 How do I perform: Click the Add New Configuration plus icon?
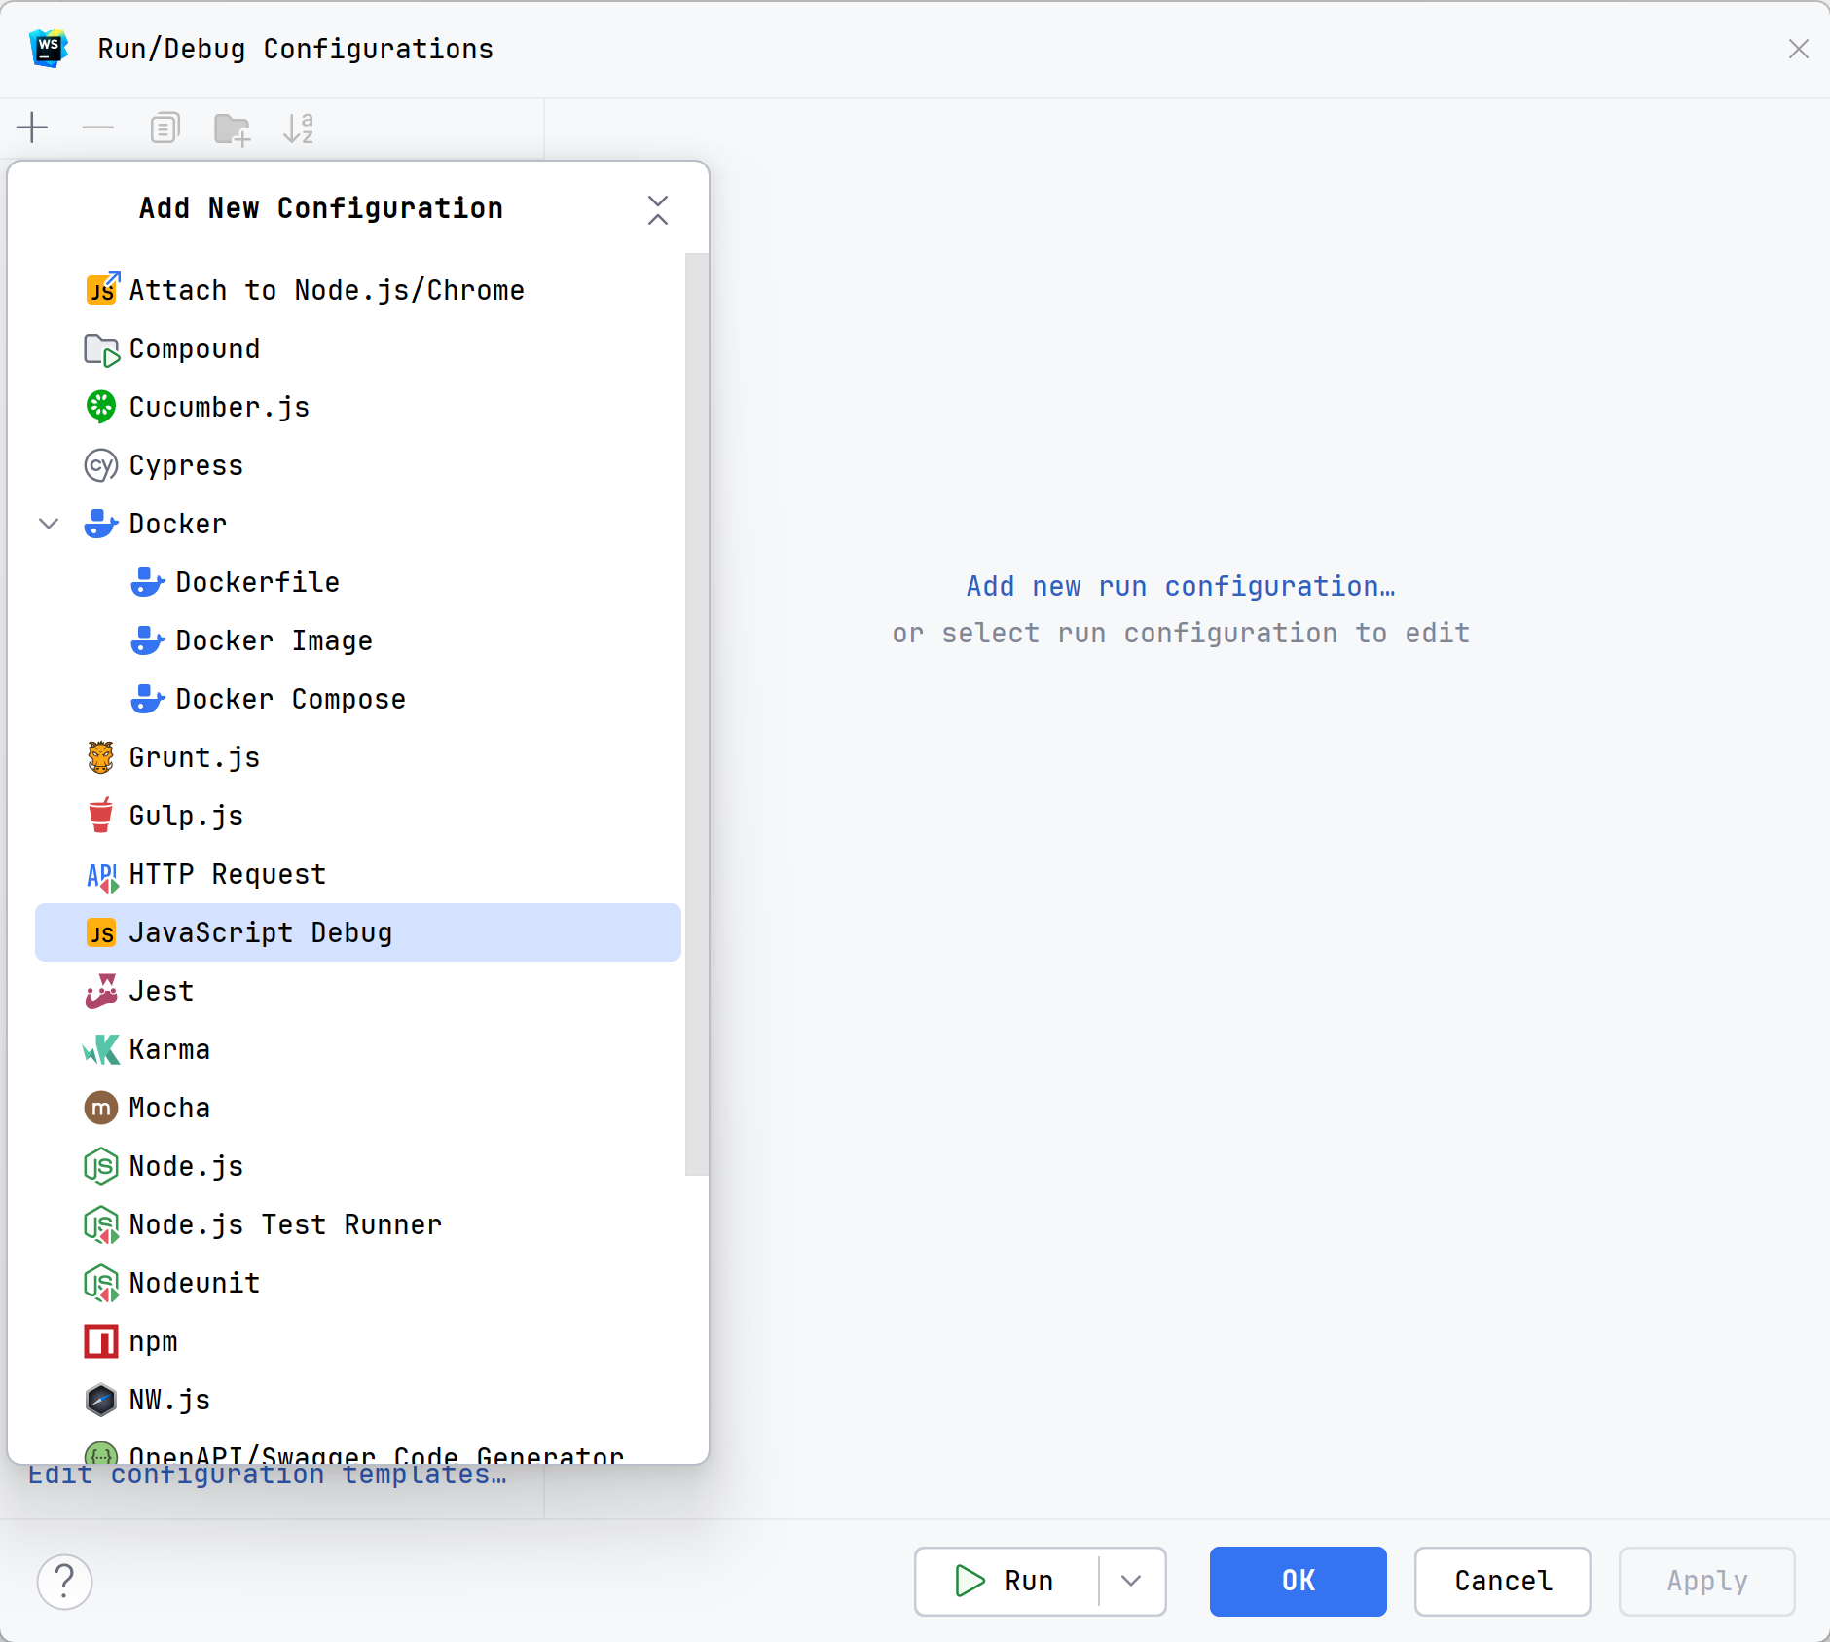click(32, 128)
